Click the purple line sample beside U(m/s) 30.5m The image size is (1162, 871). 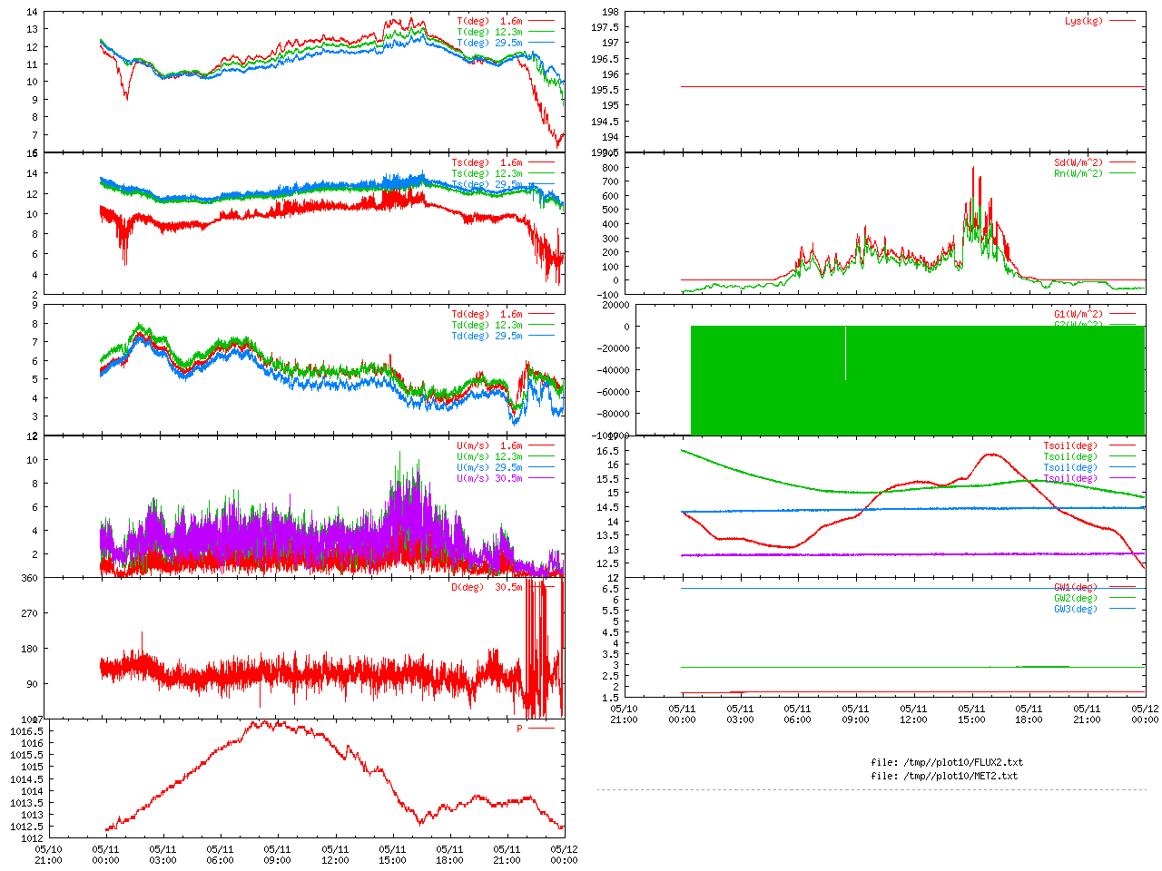(541, 478)
